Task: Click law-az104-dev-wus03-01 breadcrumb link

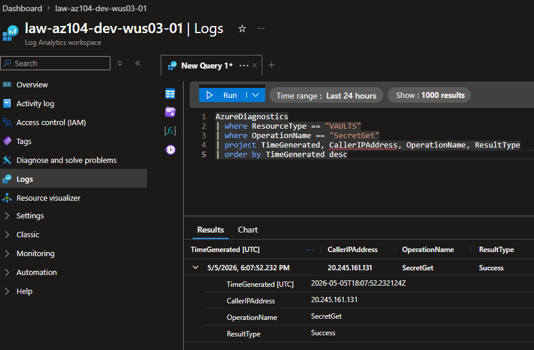Action: [x=101, y=8]
